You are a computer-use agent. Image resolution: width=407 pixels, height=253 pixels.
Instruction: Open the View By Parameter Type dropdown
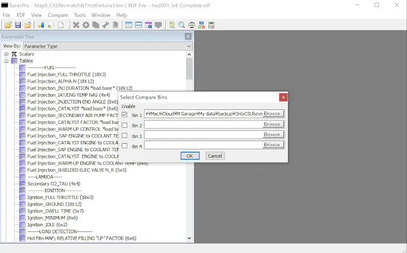[108, 46]
